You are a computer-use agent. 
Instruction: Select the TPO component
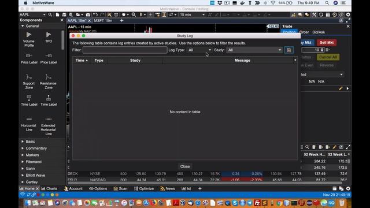(x=49, y=38)
